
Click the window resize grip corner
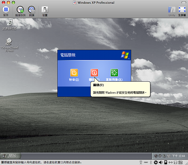click(x=187, y=164)
